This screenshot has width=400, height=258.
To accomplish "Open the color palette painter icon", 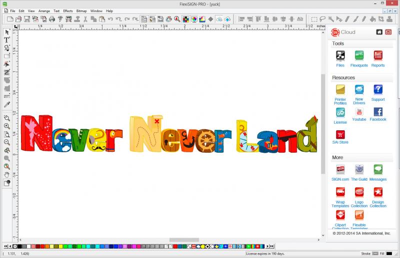I will (168, 19).
